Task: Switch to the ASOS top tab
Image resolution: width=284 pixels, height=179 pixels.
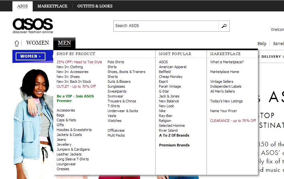Action: pos(23,6)
